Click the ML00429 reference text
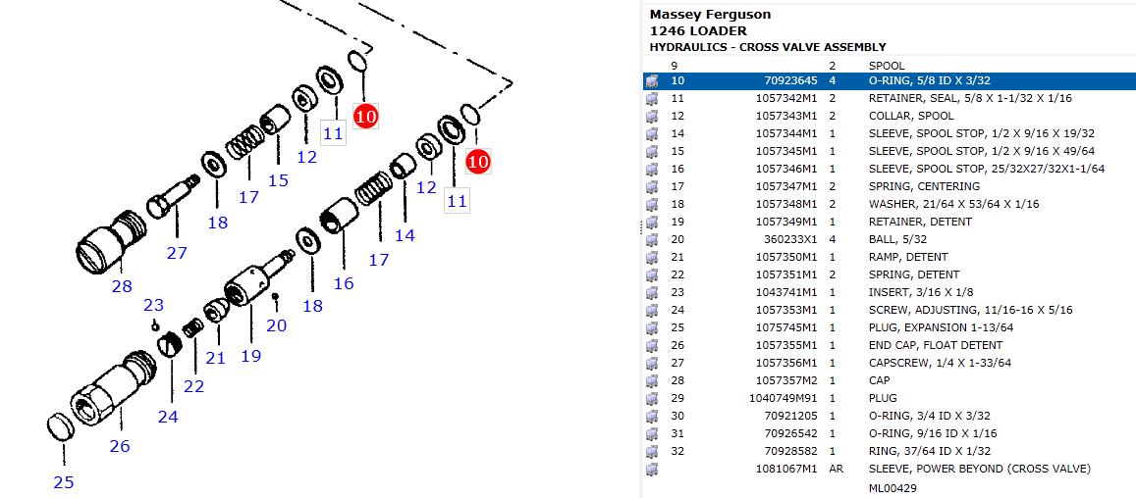Image resolution: width=1136 pixels, height=498 pixels. [x=893, y=488]
